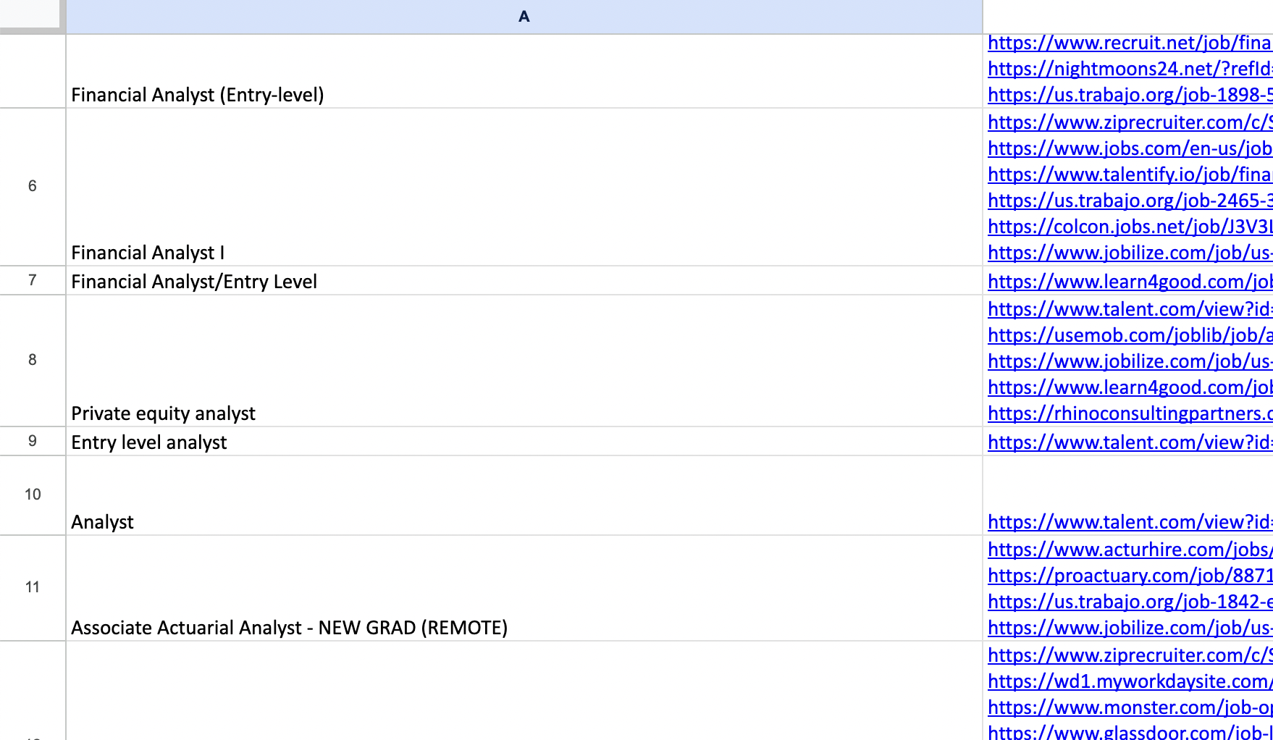1273x740 pixels.
Task: Select row 9 header
Action: click(32, 442)
